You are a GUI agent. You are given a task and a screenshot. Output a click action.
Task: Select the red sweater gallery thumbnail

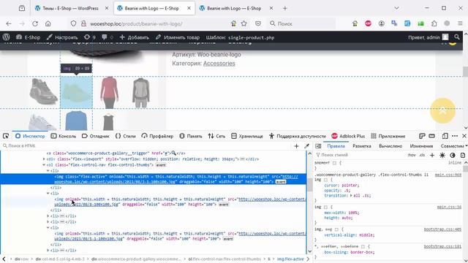pos(109,92)
